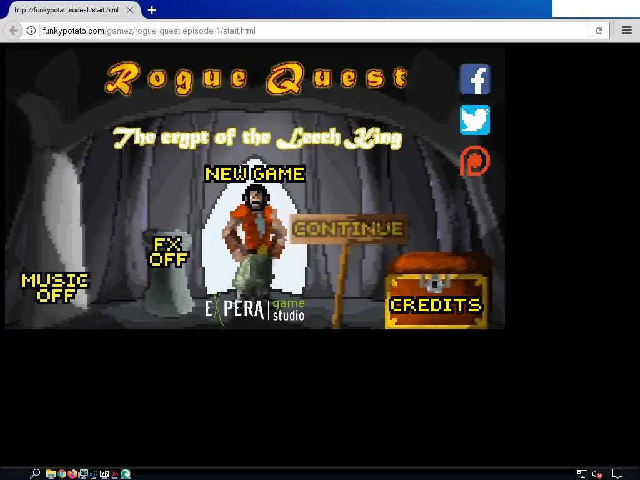Open the game's Twitter bird icon

click(475, 120)
